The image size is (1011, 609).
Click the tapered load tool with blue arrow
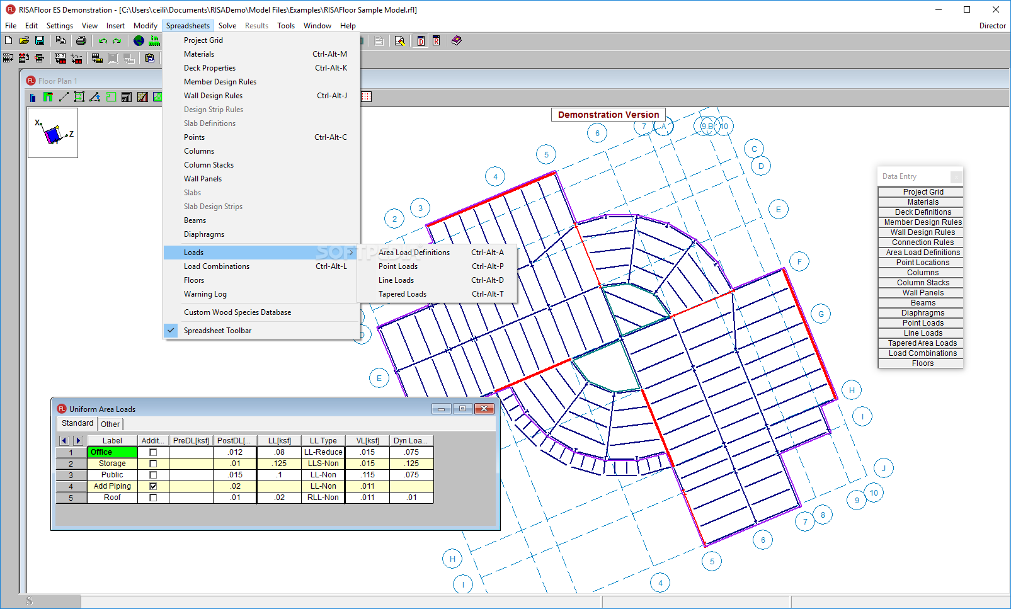click(x=95, y=97)
